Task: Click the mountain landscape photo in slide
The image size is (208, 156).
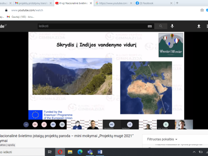Action: 72,76
